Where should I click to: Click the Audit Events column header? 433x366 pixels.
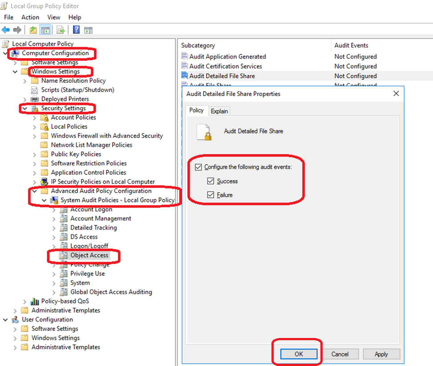click(x=351, y=45)
